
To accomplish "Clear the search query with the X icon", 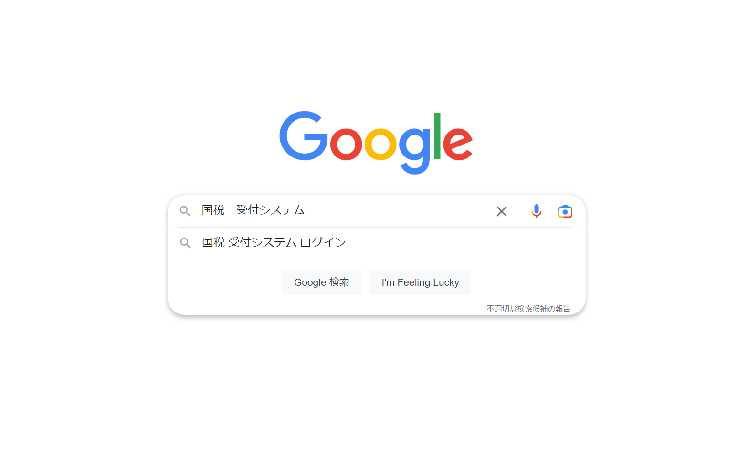I will point(501,211).
